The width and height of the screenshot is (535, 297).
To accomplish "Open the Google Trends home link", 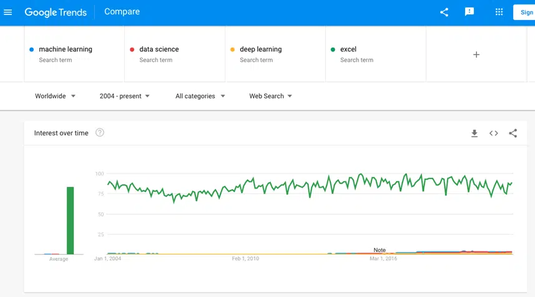I will point(56,12).
